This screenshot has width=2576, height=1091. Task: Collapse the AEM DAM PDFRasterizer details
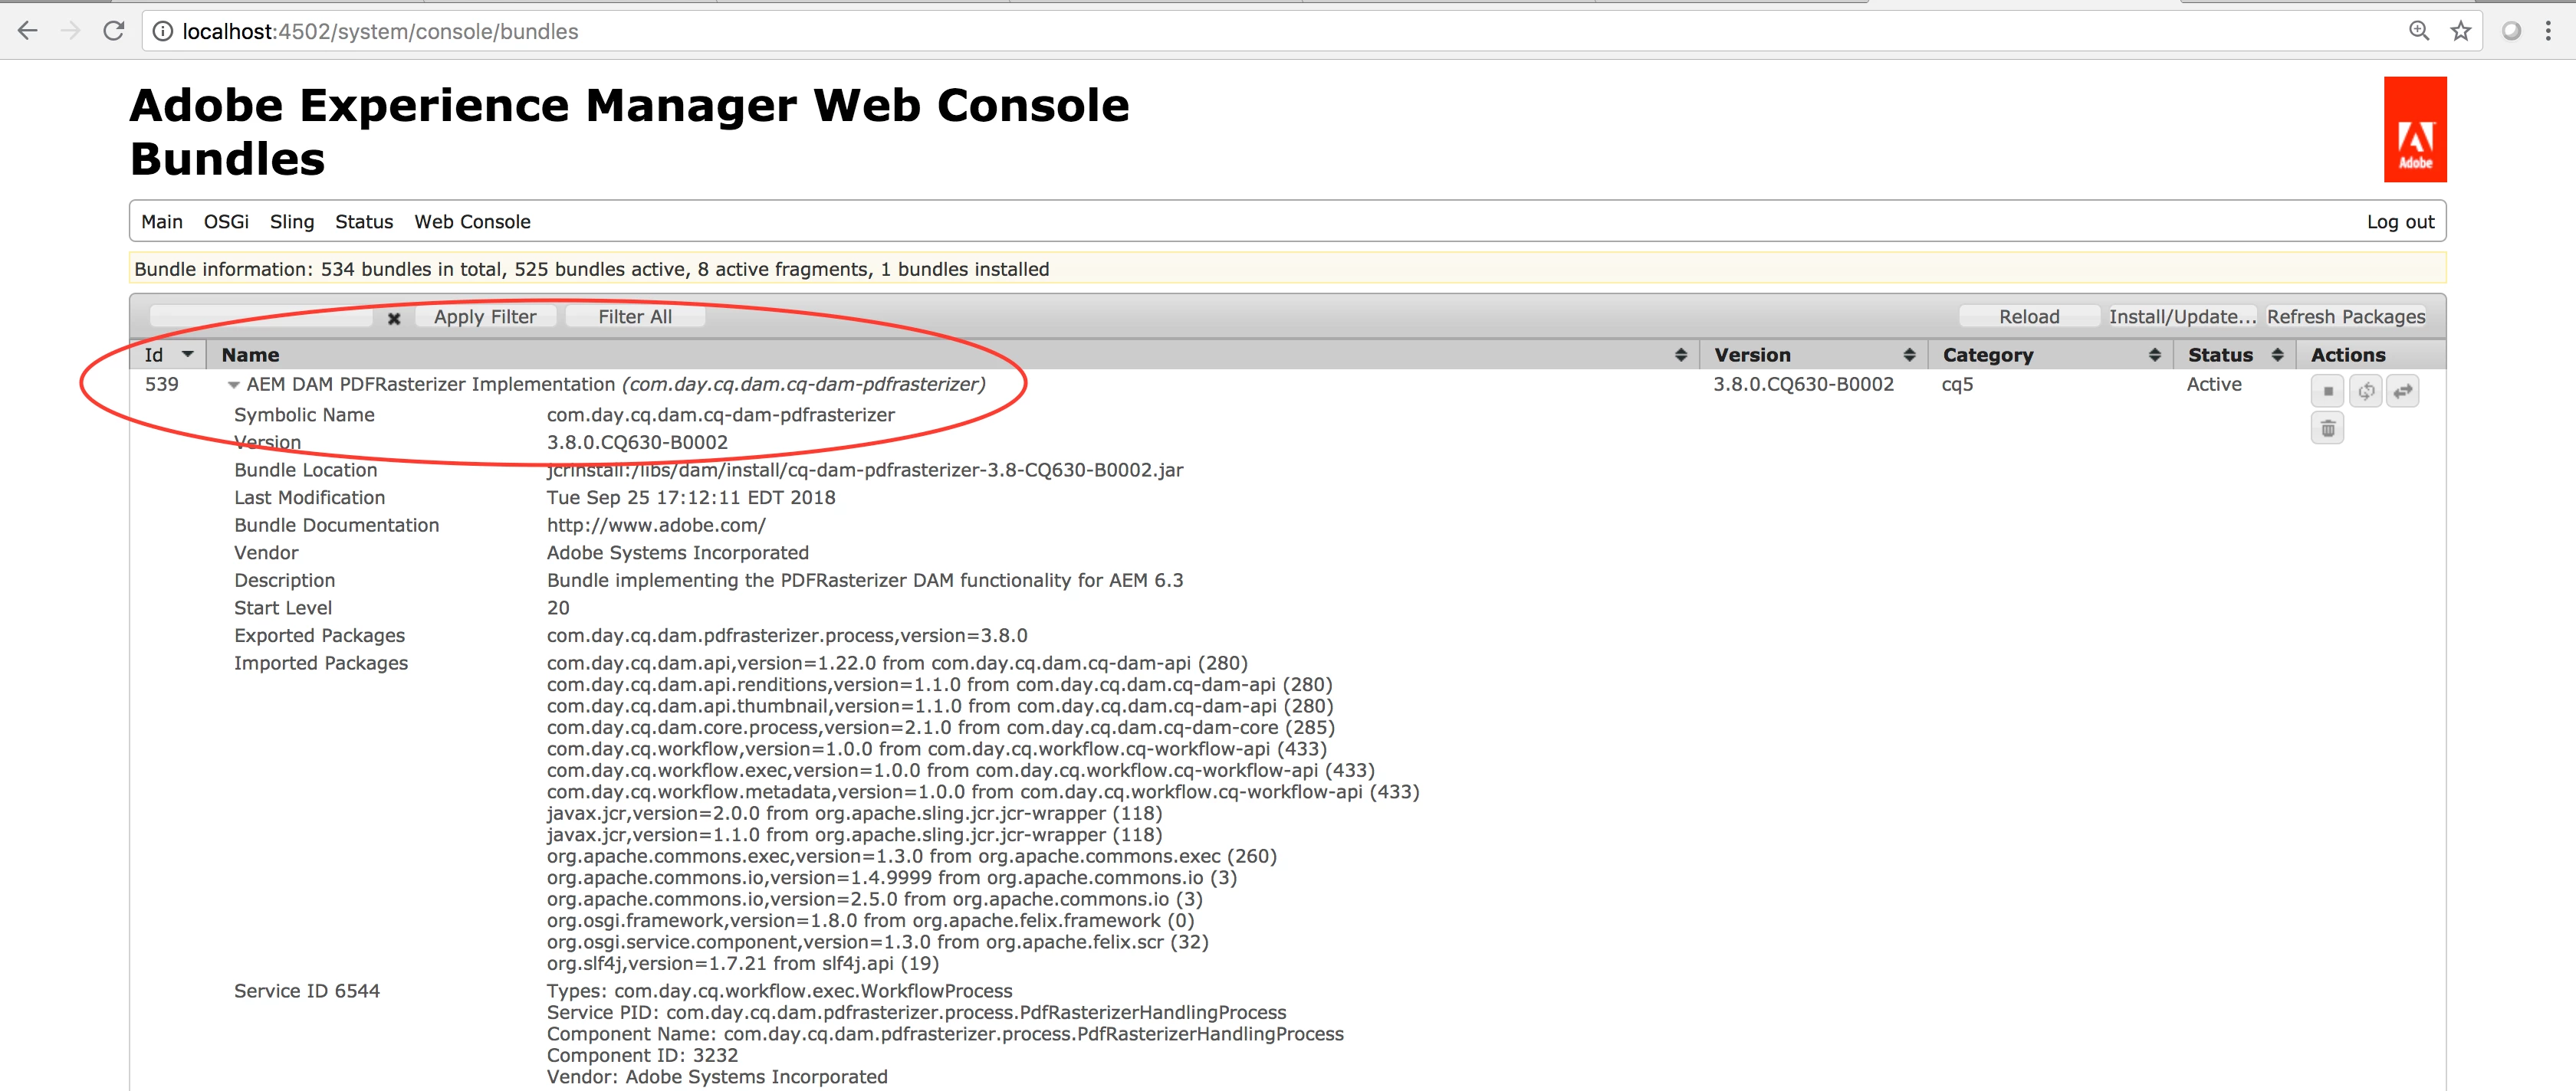[233, 385]
